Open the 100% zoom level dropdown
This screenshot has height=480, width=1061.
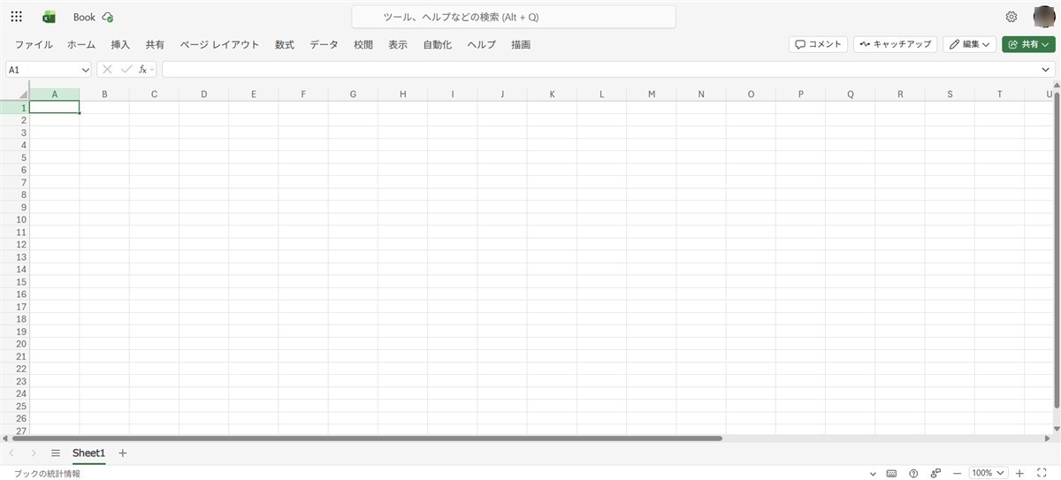coord(988,473)
